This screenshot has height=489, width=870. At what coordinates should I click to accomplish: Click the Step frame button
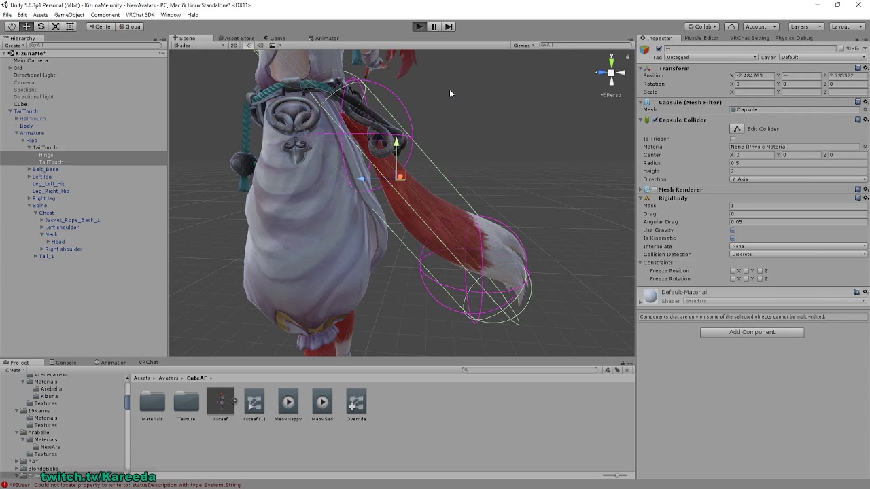(449, 26)
